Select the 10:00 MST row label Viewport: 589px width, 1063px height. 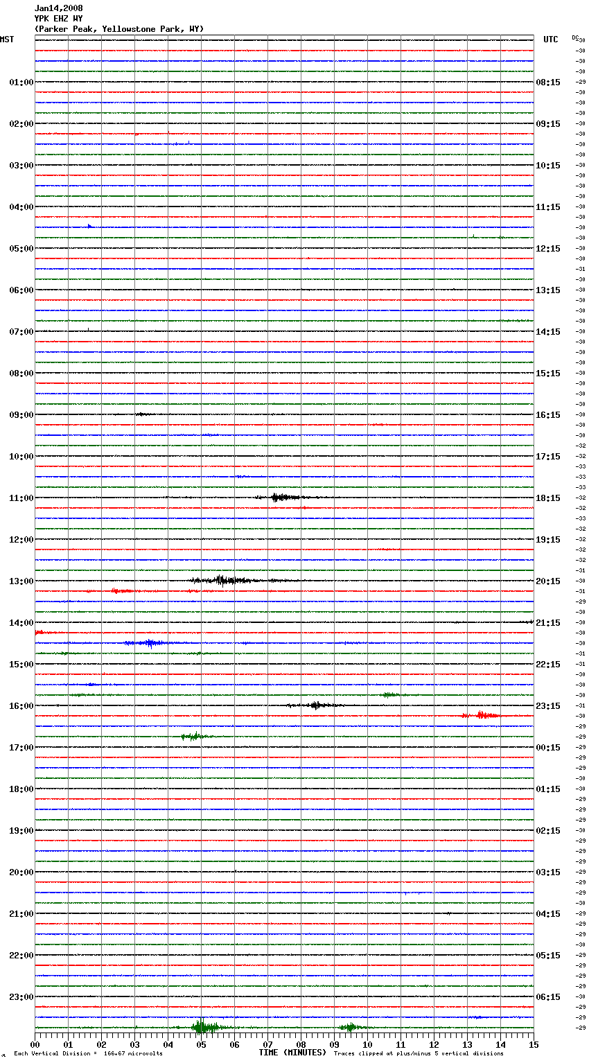(21, 457)
